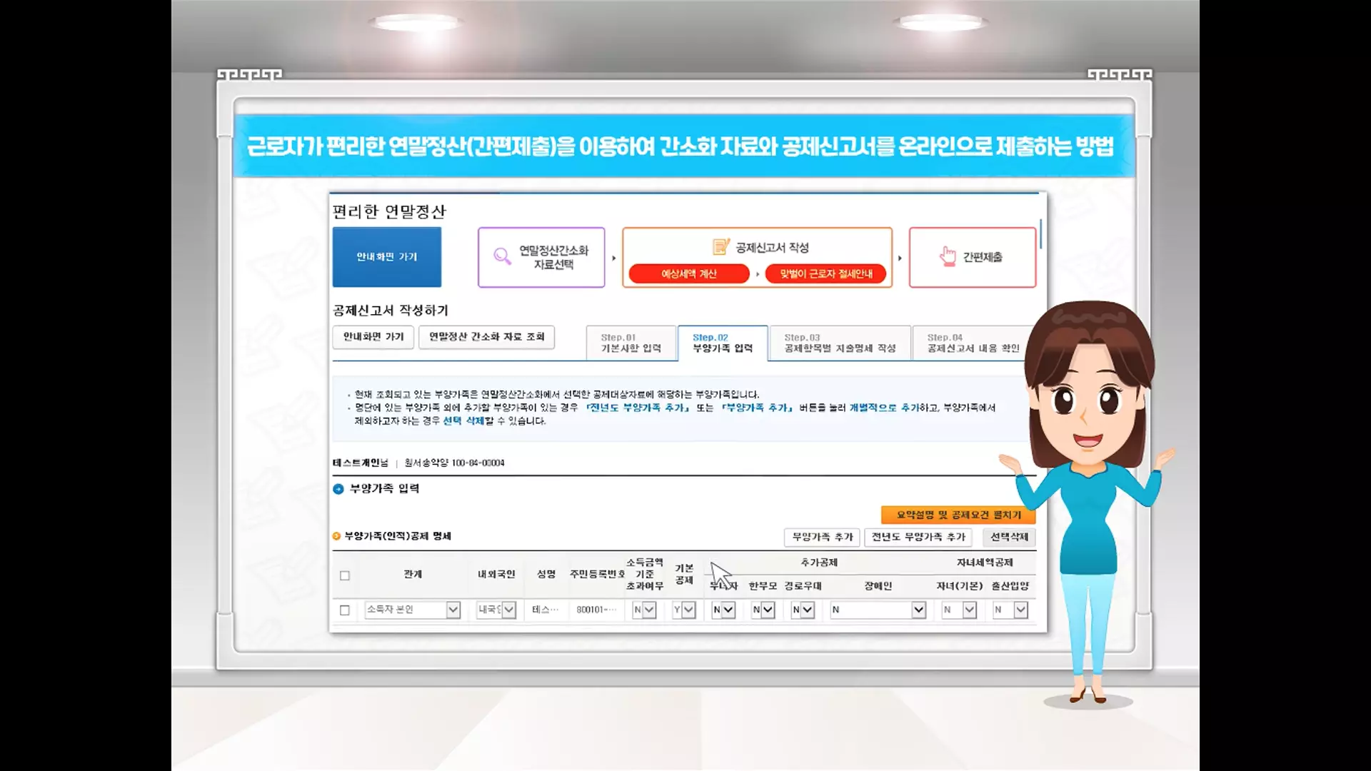1371x771 pixels.
Task: Click the 편리한 연말정산 page title
Action: 389,212
